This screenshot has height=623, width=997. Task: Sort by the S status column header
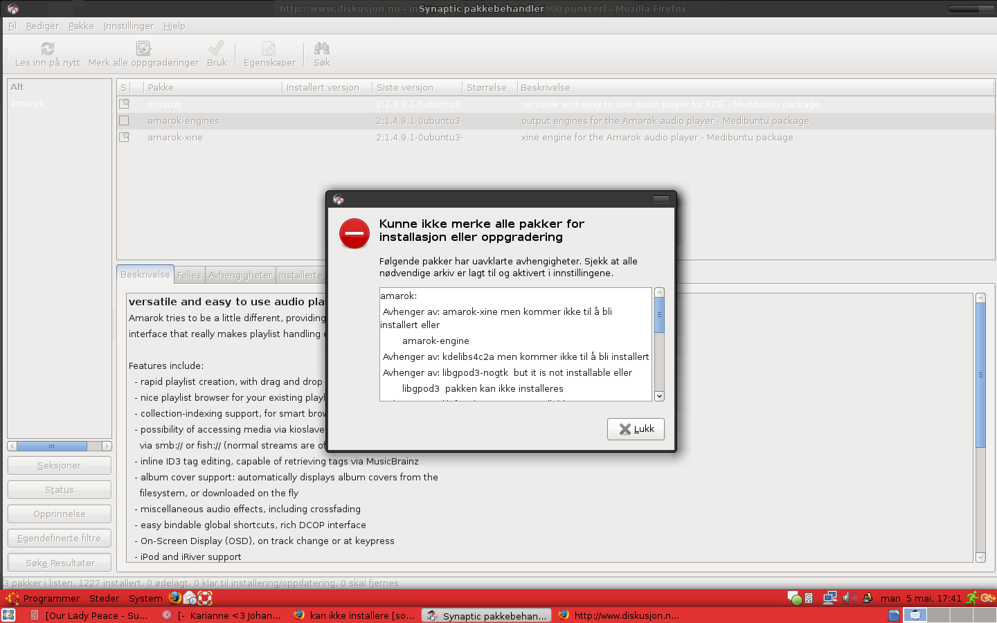(x=124, y=87)
